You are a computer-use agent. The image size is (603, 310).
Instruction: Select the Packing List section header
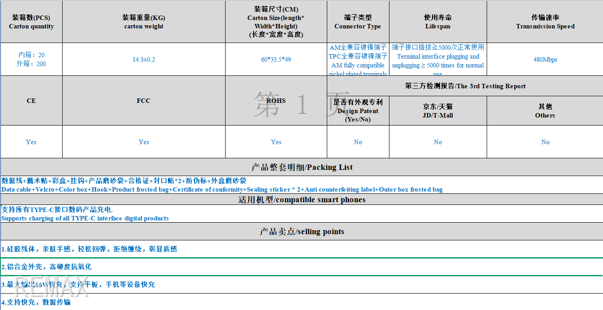pos(301,167)
